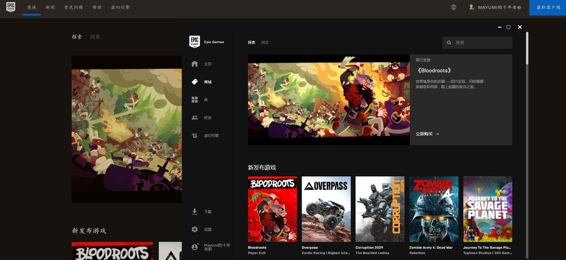Click the home icon in the launcher sidebar
The width and height of the screenshot is (566, 260).
[x=195, y=64]
